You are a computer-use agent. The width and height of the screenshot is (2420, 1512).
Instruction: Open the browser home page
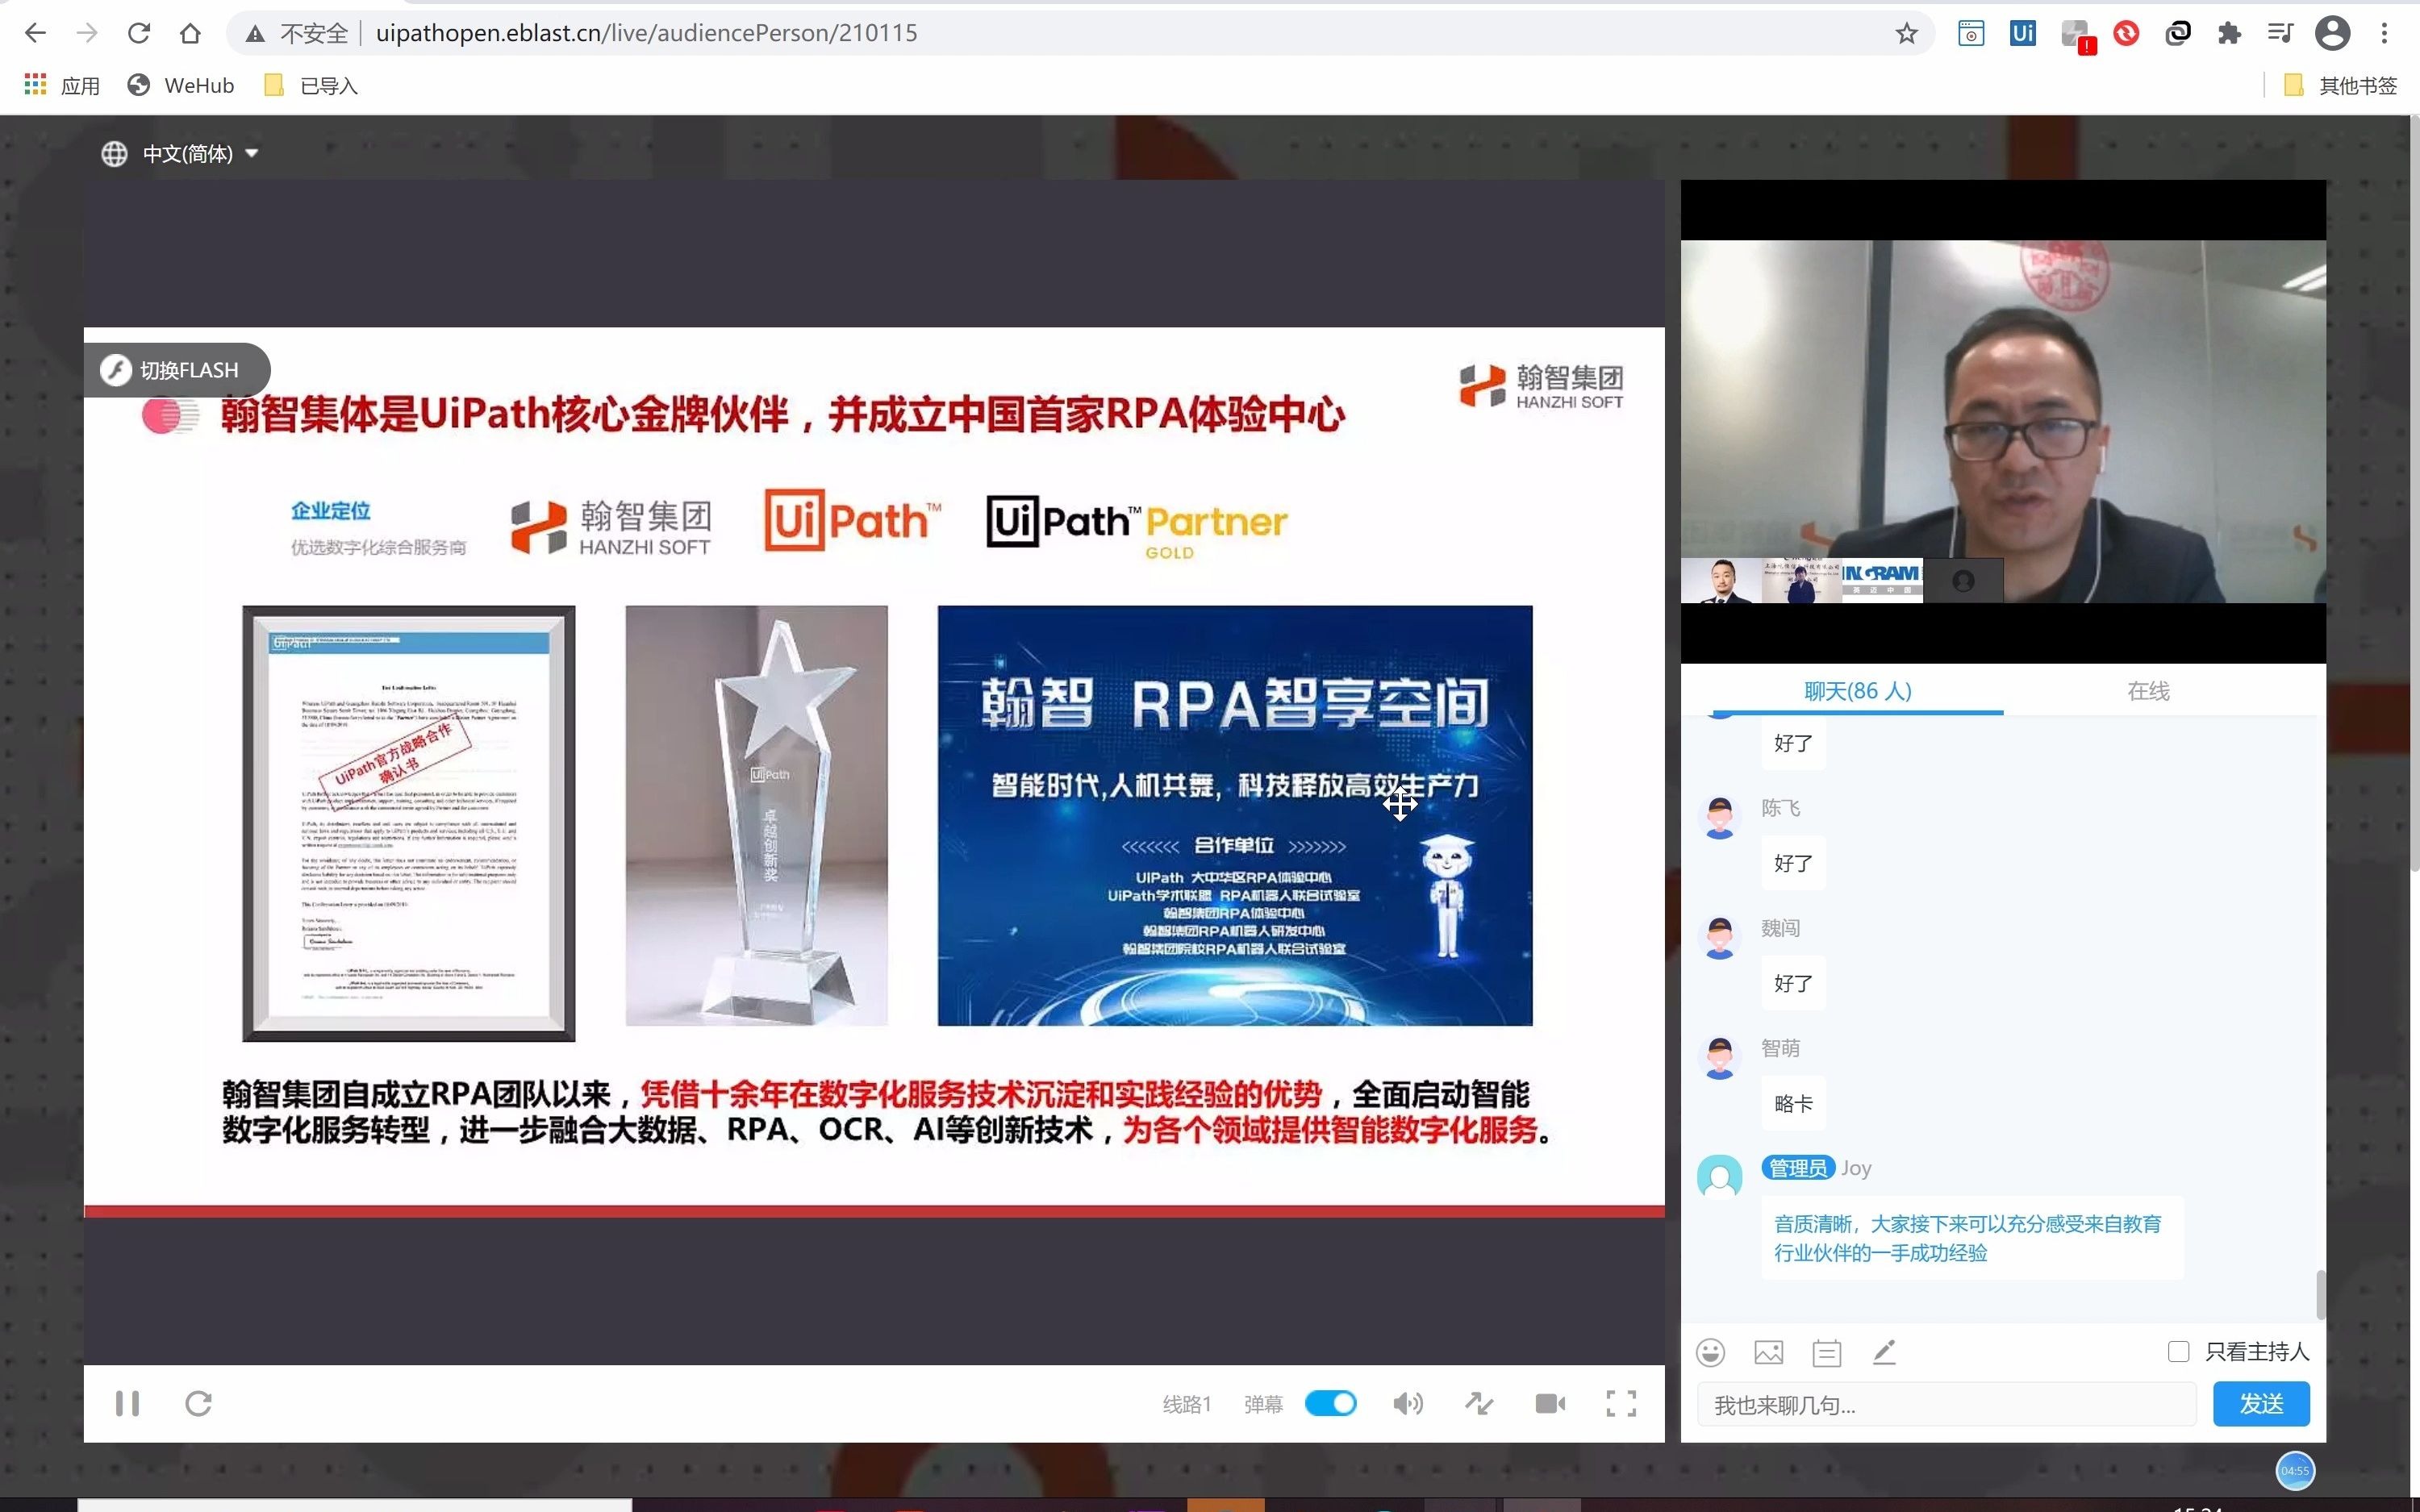[190, 33]
